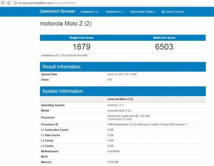
Task: Click the Processor row label
Action: click(48, 117)
